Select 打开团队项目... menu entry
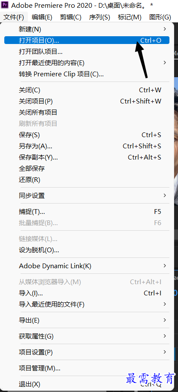The width and height of the screenshot is (178, 392). point(87,52)
